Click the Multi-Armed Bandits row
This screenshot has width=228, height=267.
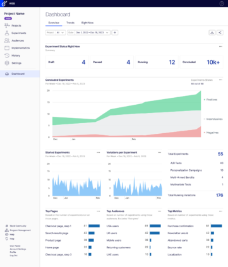tap(196, 177)
